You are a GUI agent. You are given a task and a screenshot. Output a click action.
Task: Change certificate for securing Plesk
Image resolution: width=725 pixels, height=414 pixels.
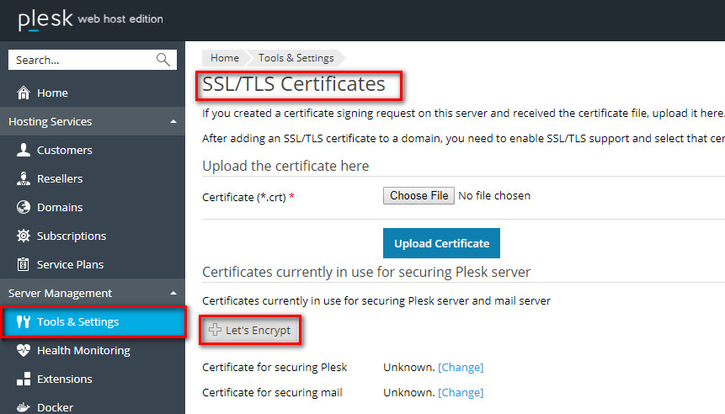[x=461, y=368]
